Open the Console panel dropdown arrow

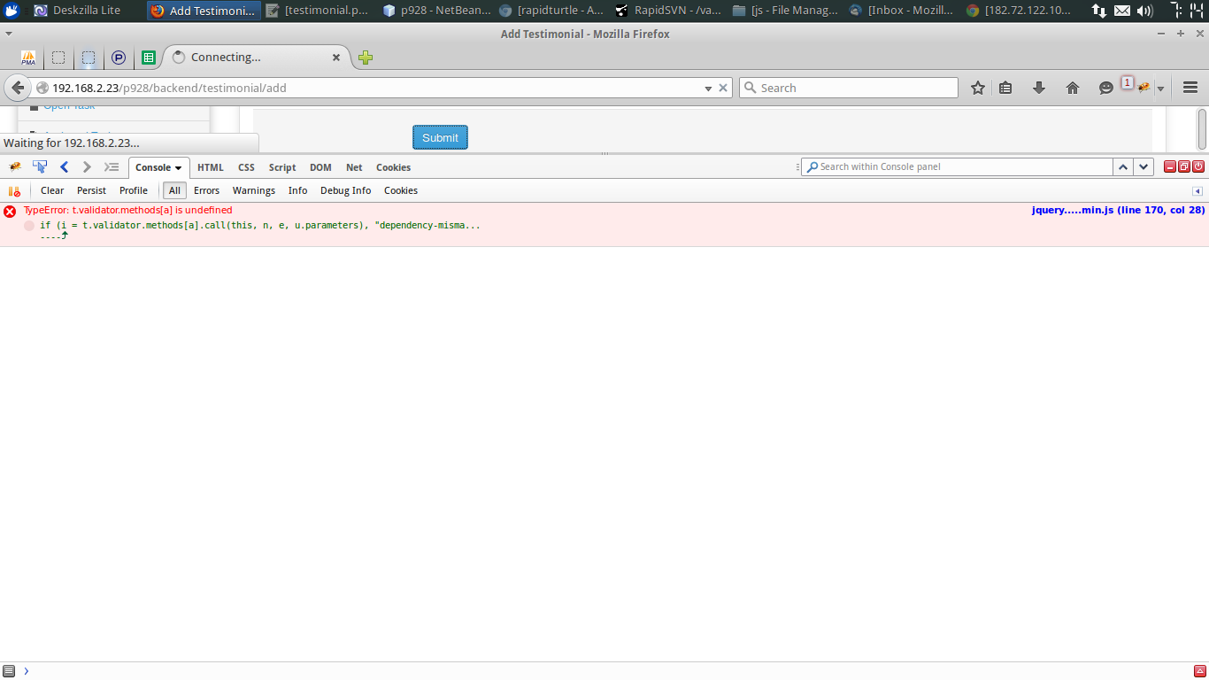(x=178, y=167)
